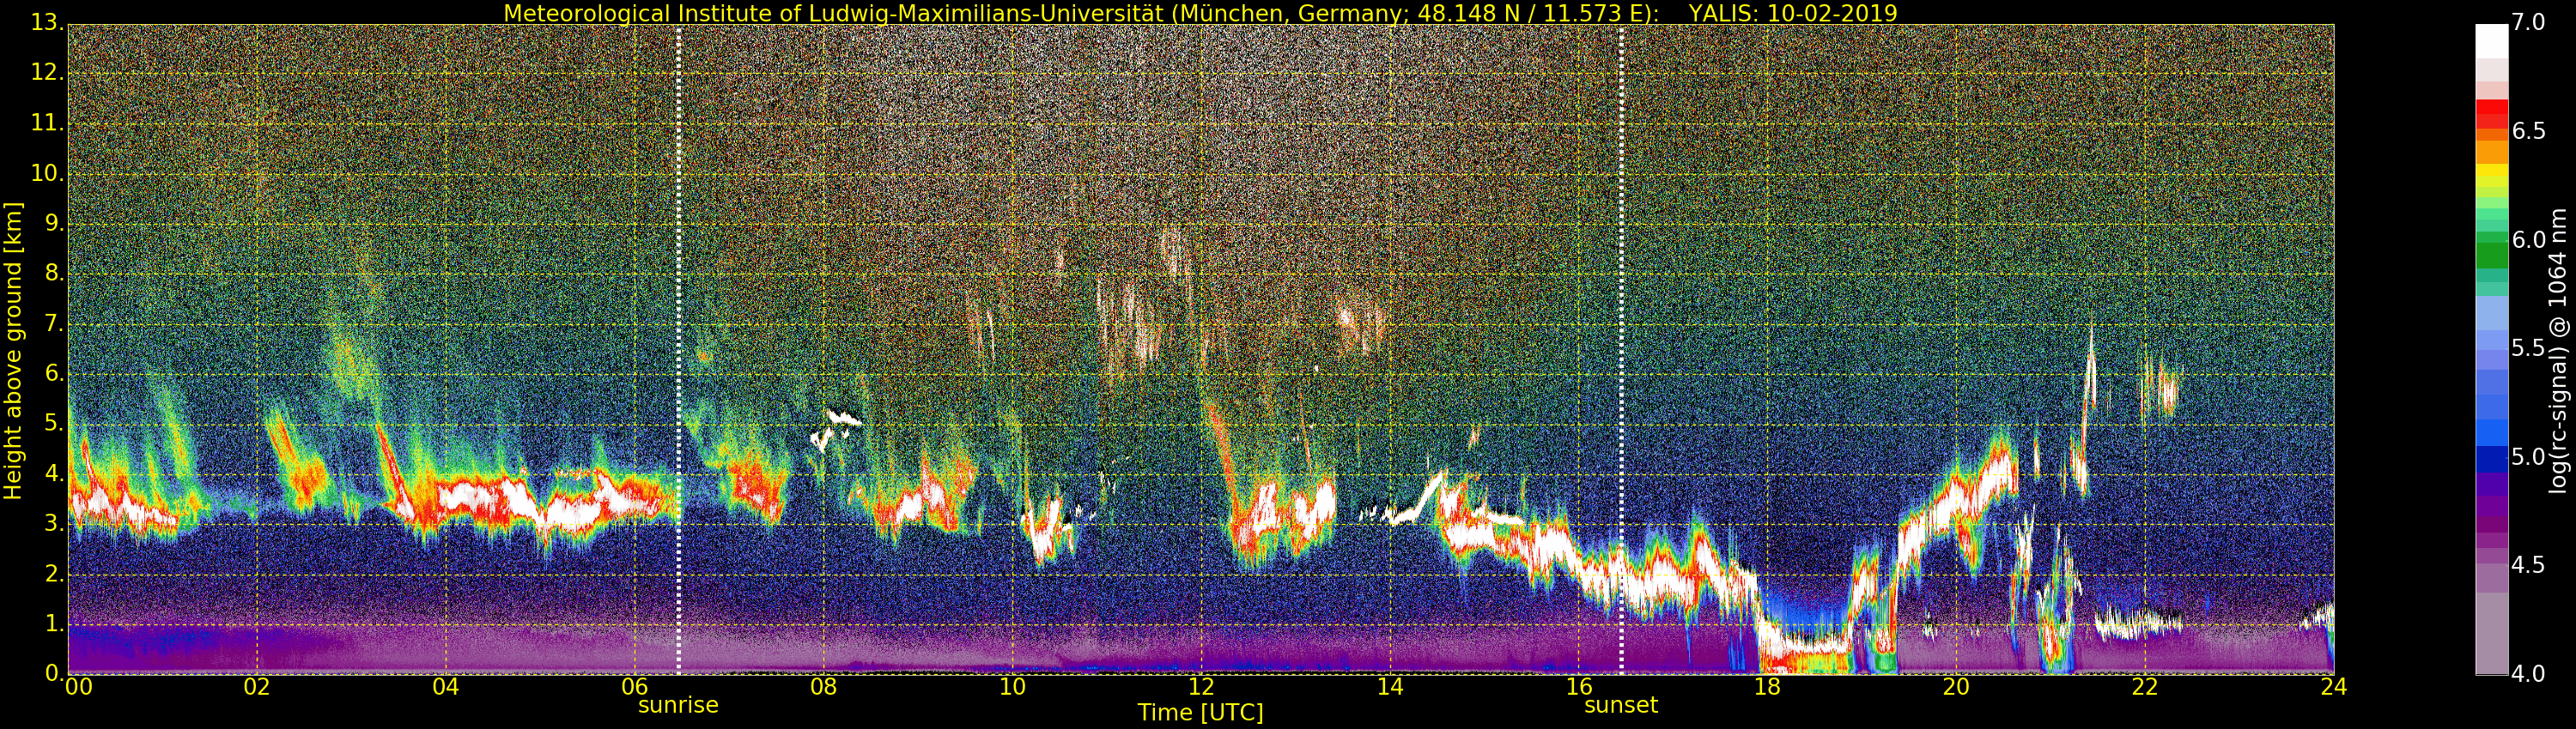Viewport: 2576px width, 729px height.
Task: Click the plot title mentioning YALIS: 10-02-2019
Action: coord(1200,13)
